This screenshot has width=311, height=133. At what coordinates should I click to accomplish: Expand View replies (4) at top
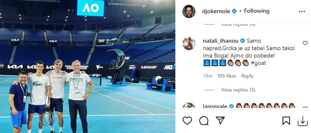pyautogui.click(x=238, y=25)
